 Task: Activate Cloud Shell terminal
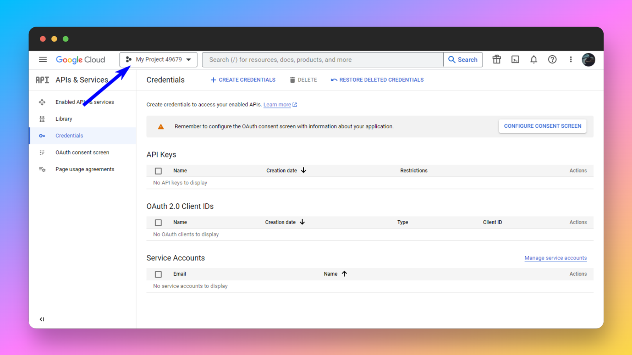click(x=515, y=60)
